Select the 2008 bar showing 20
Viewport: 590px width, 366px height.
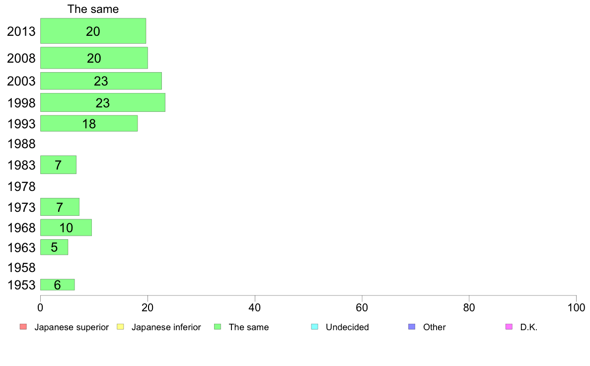(x=94, y=58)
